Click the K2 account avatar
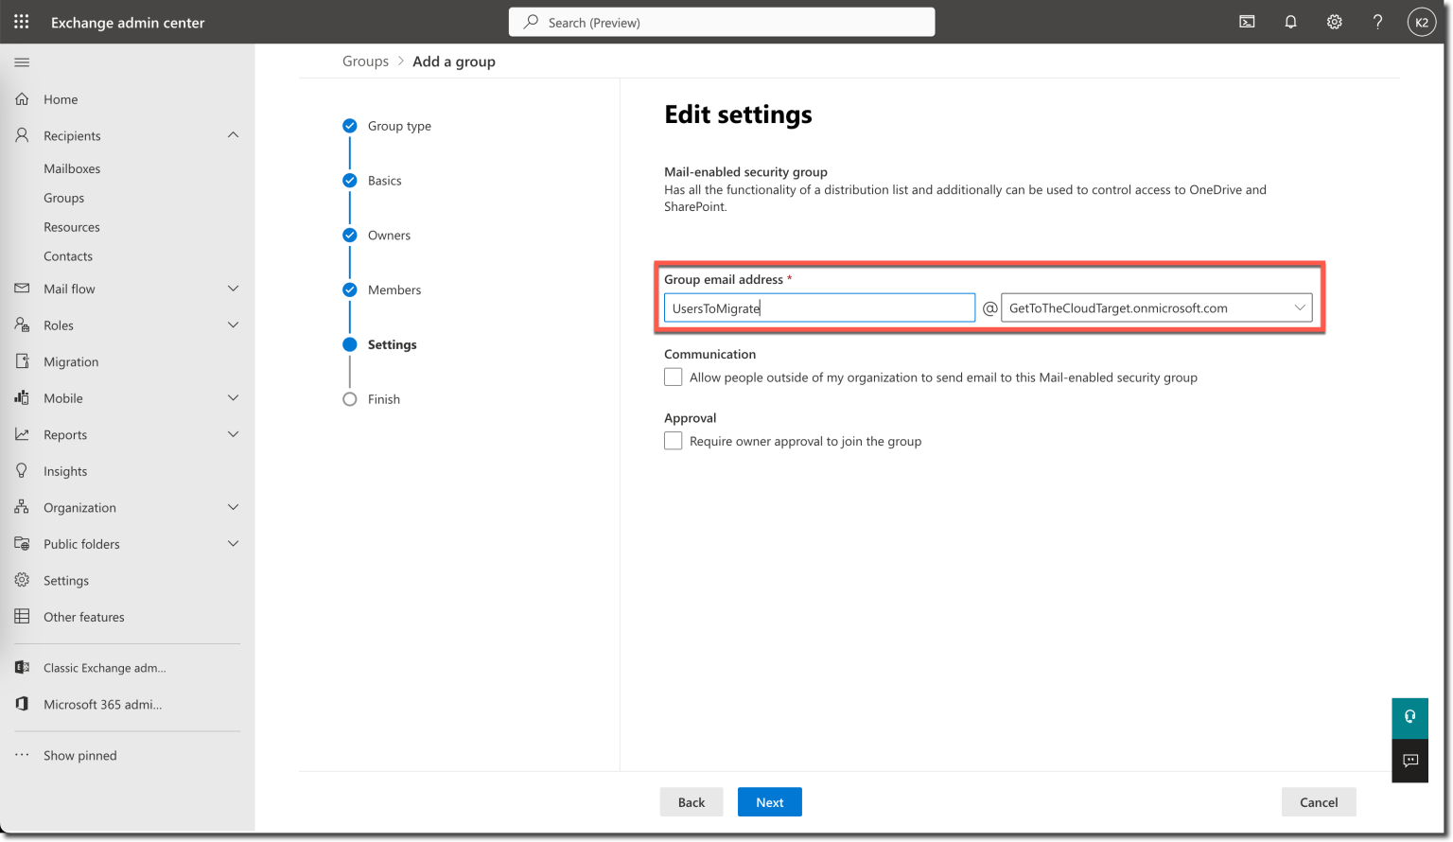 pyautogui.click(x=1421, y=21)
